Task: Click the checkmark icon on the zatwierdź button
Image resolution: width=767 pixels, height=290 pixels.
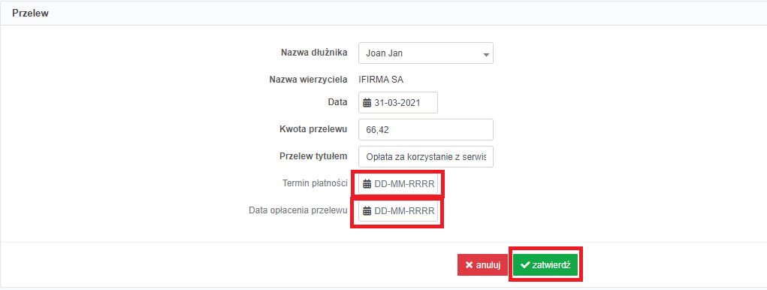Action: click(525, 264)
